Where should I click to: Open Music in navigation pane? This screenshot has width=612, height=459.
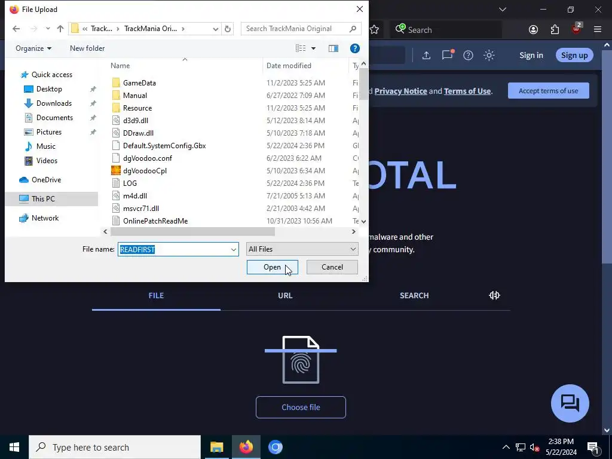(x=45, y=146)
